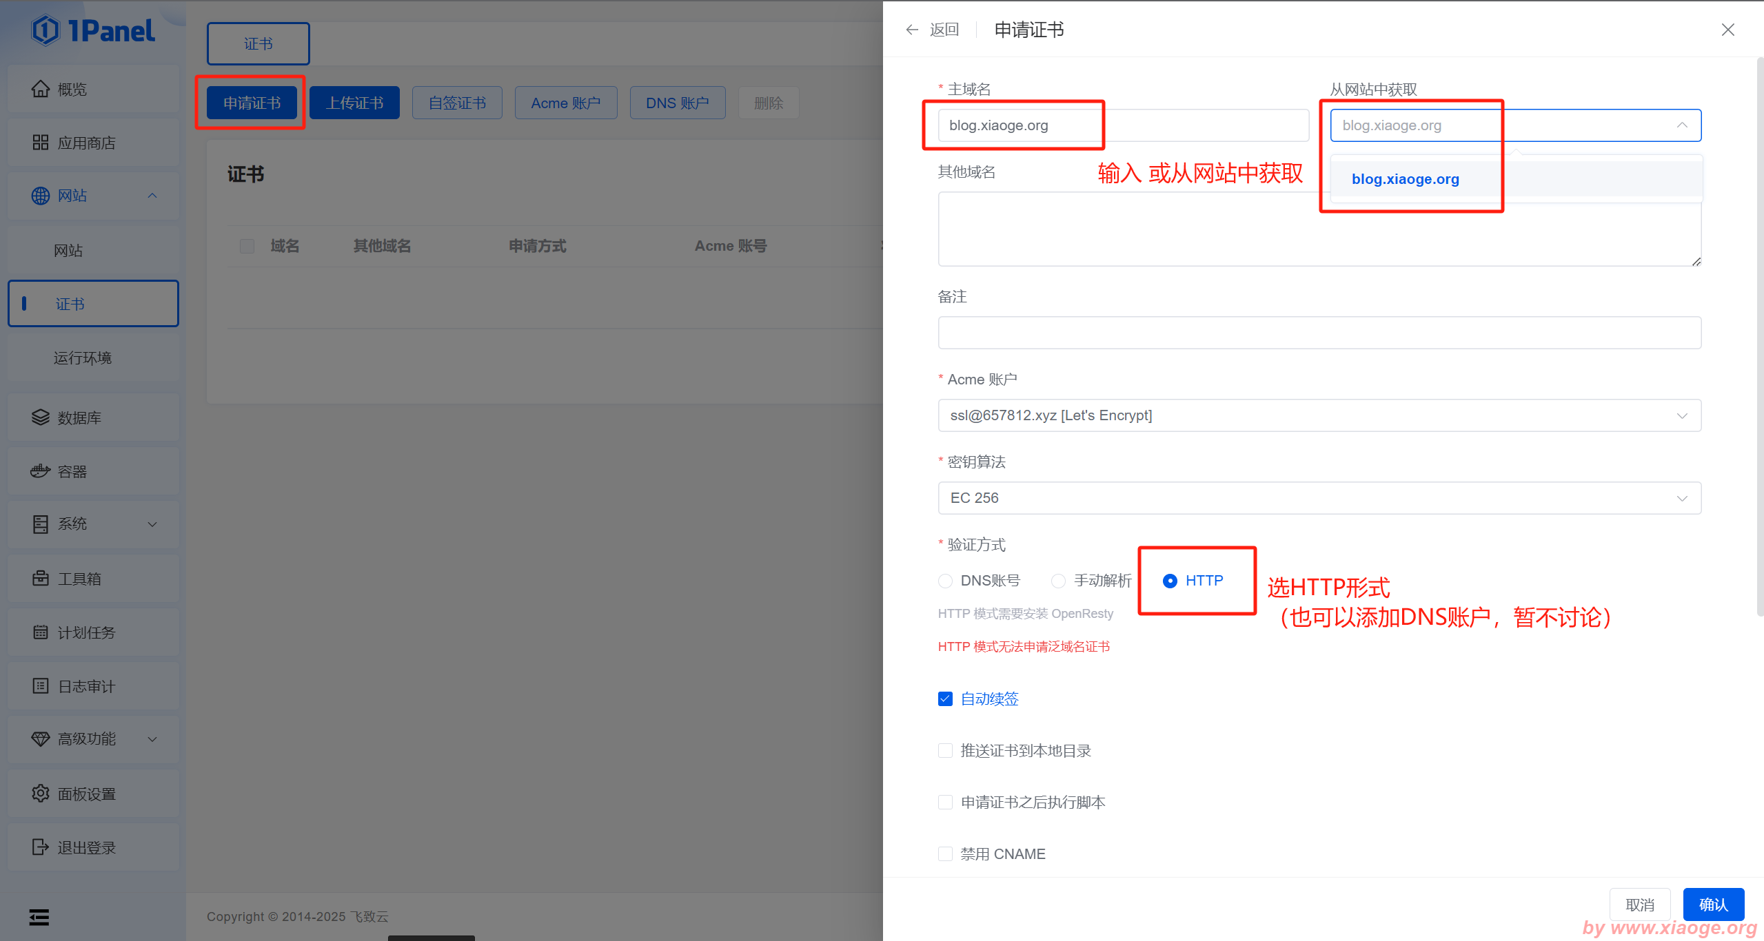This screenshot has width=1764, height=941.
Task: Click the 数据库 layers icon
Action: (x=41, y=417)
